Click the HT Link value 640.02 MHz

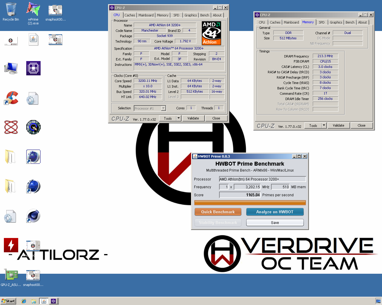point(148,97)
